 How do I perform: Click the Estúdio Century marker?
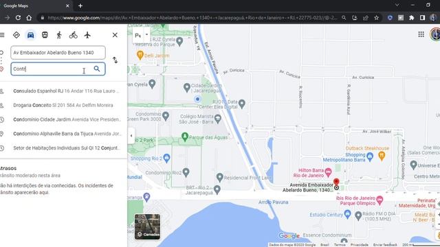348,214
